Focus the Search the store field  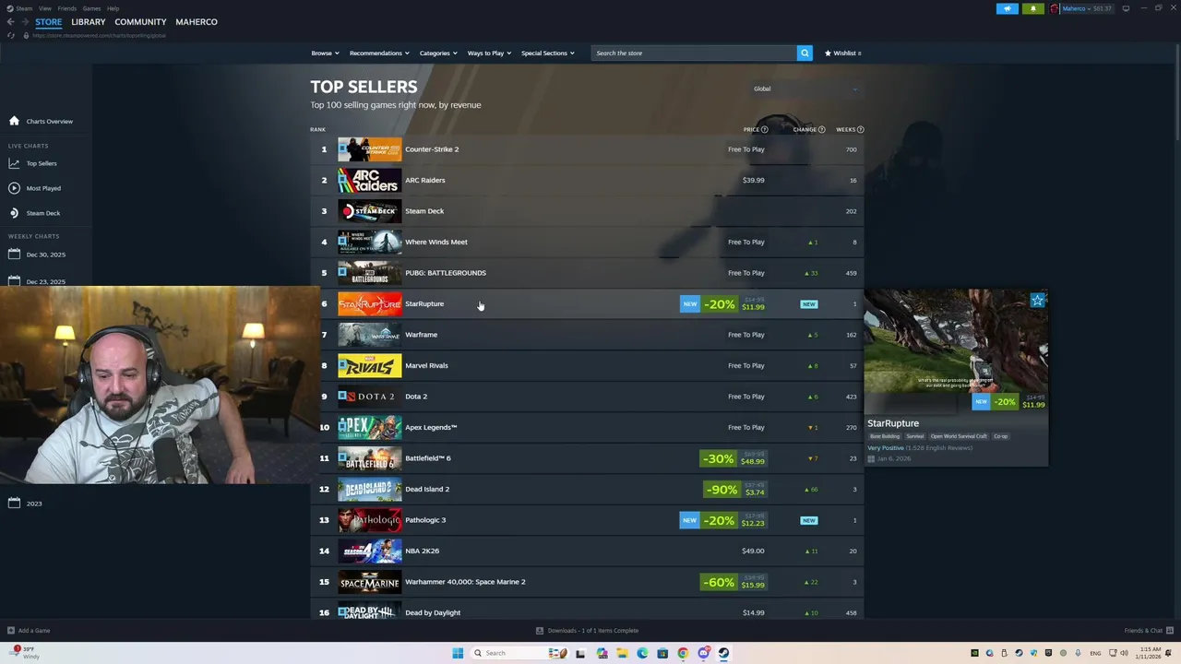tap(694, 53)
